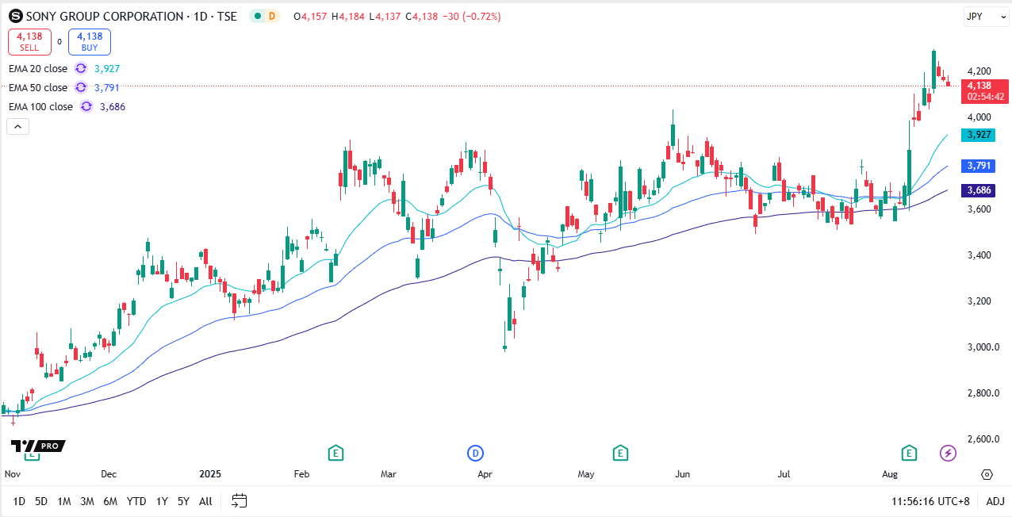Click the spread value 0 between SELL and BUY
The width and height of the screenshot is (1012, 517).
59,41
